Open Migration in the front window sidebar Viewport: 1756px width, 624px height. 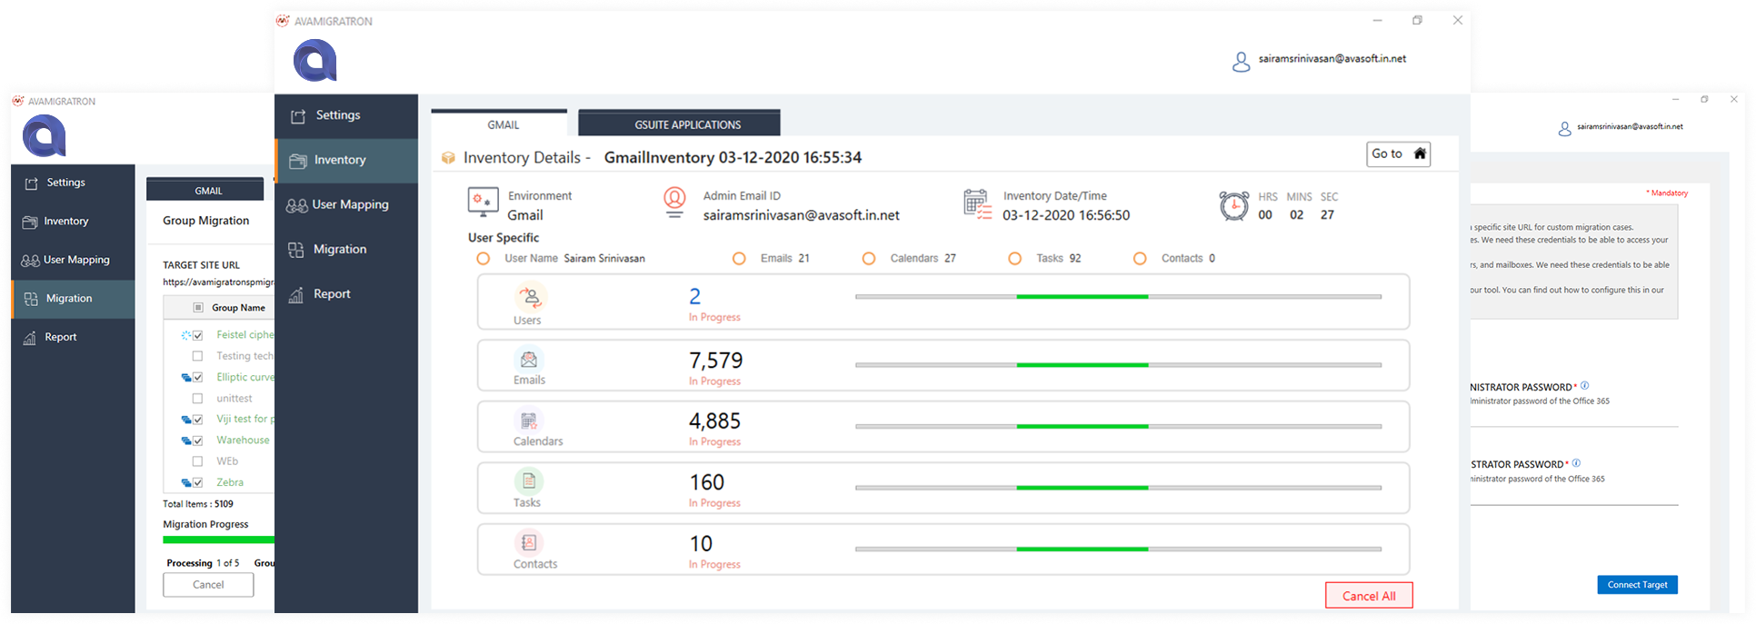coord(346,250)
